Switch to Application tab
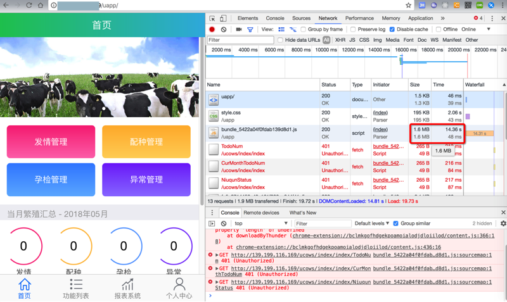Screen dimensions: 507x302 pyautogui.click(x=420, y=18)
